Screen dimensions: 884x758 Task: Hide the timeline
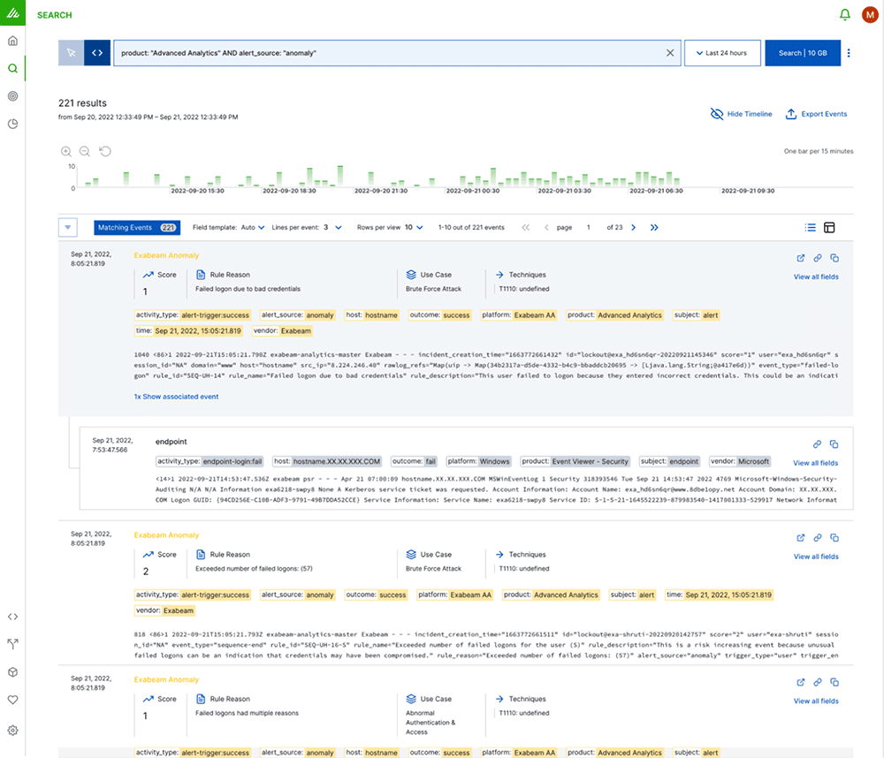(741, 114)
